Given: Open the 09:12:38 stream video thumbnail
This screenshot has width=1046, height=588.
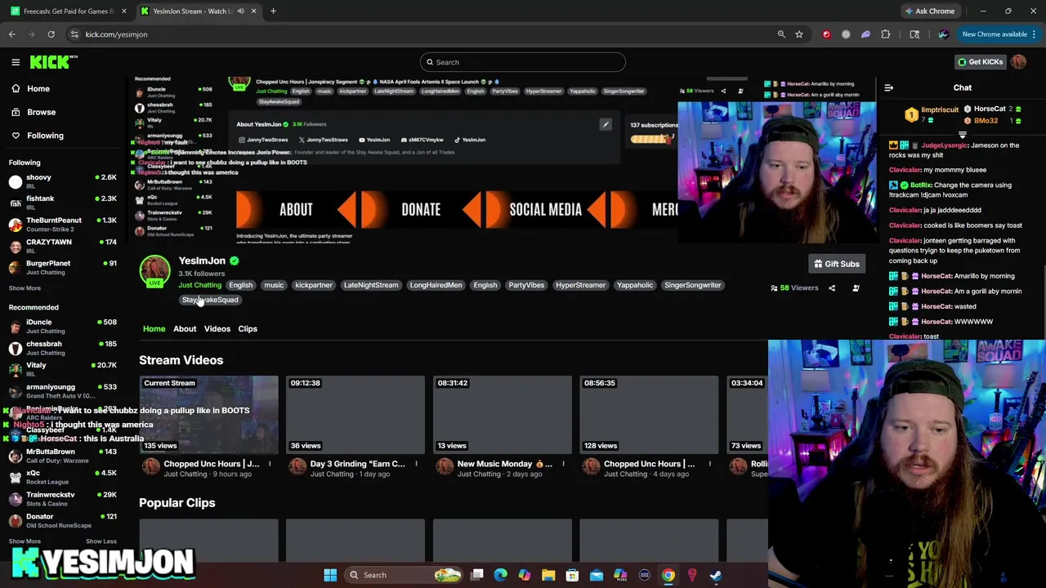Looking at the screenshot, I should [x=355, y=414].
